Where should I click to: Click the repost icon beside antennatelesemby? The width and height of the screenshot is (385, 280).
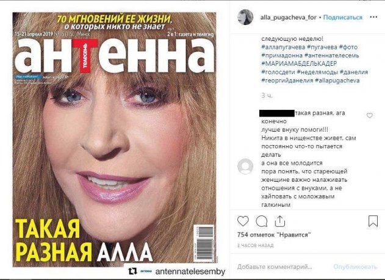coord(132,271)
